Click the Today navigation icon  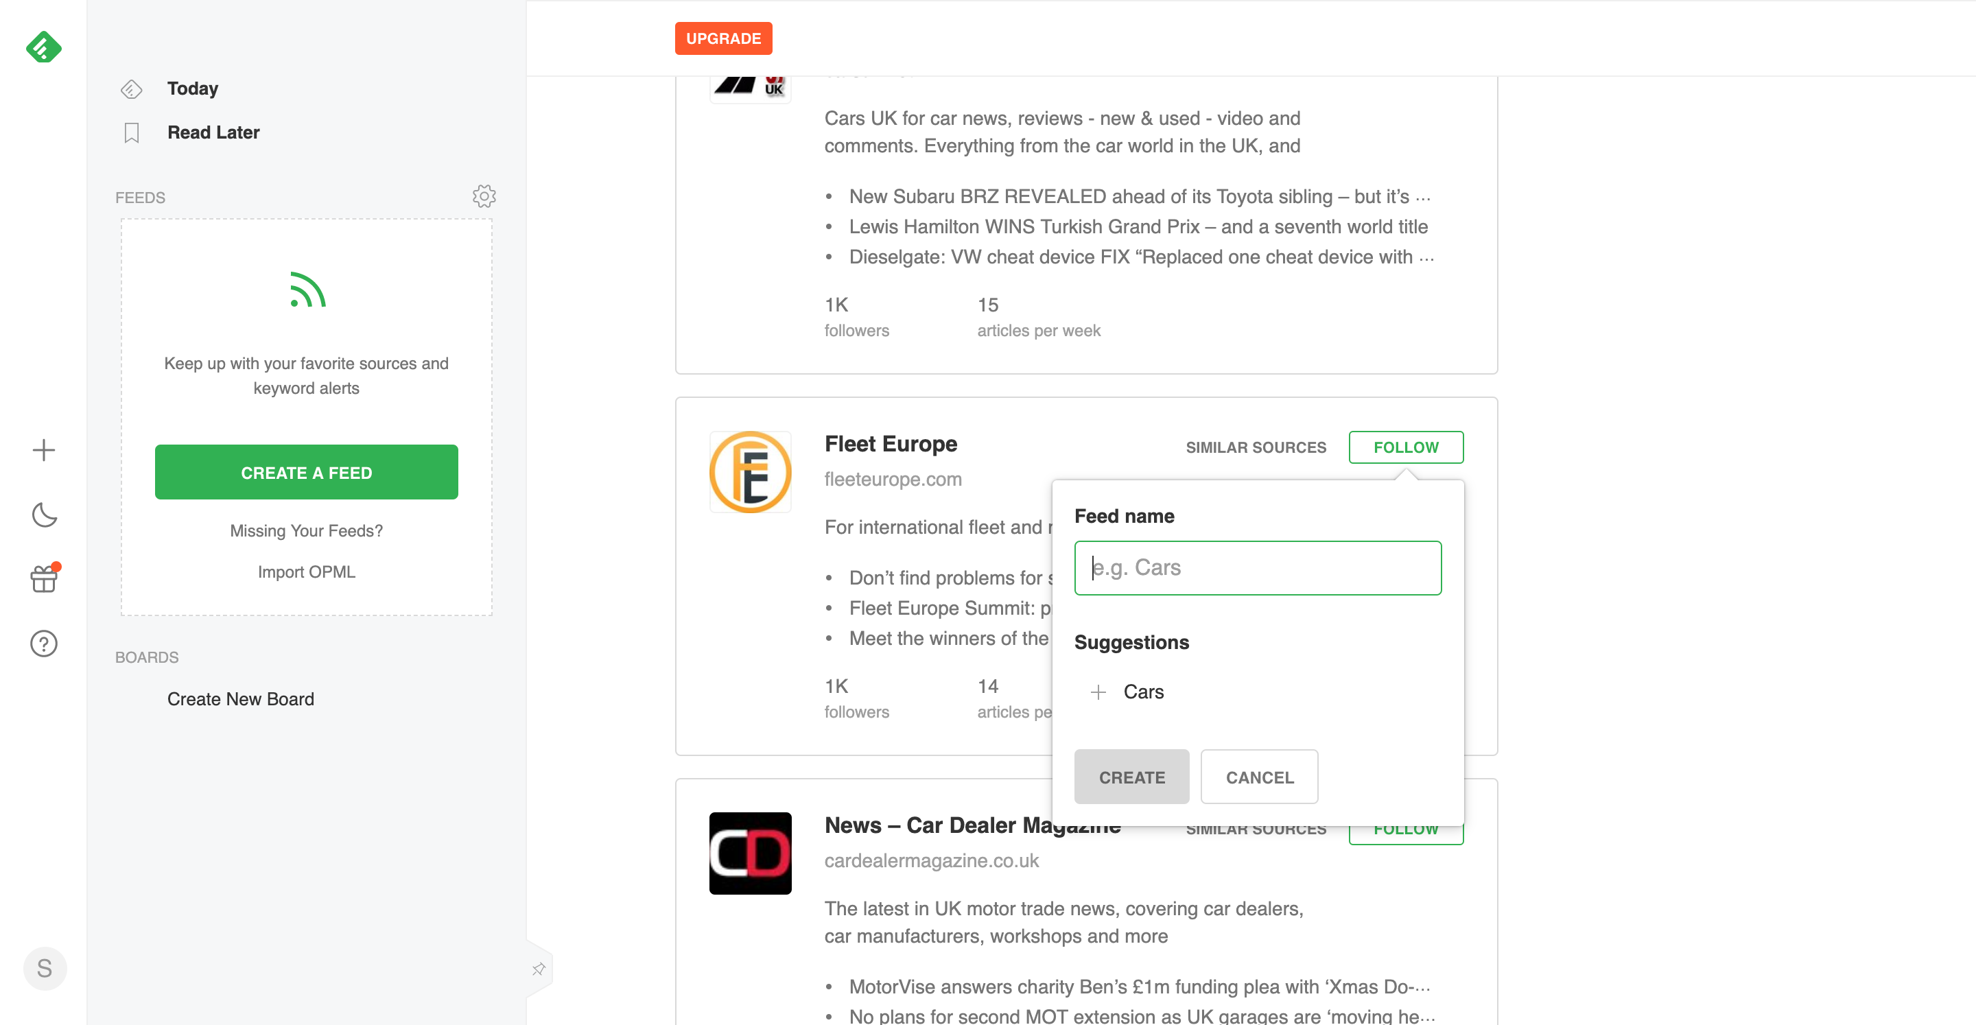(130, 88)
